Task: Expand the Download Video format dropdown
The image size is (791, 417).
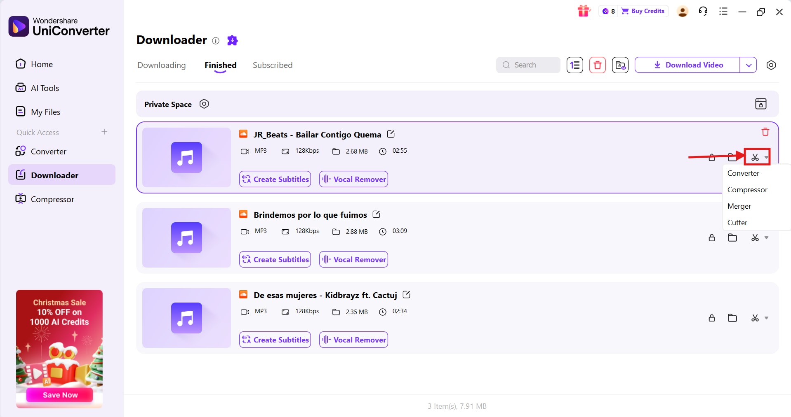Action: (x=749, y=65)
